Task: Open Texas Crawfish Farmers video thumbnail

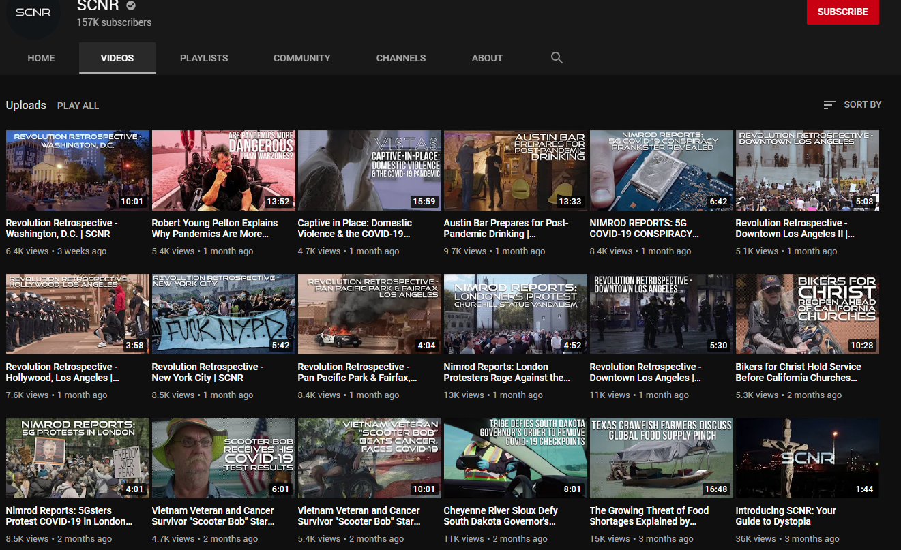Action: pos(662,458)
